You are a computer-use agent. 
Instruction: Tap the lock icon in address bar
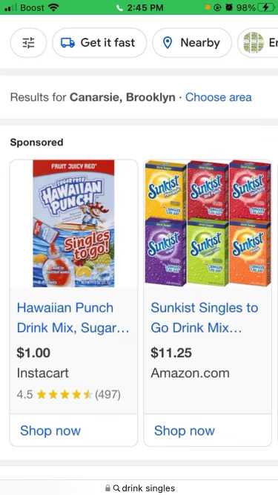tap(107, 488)
